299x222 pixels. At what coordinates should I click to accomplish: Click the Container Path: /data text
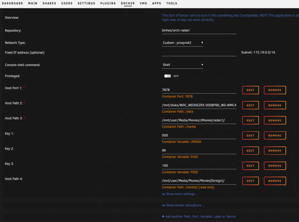(178, 111)
